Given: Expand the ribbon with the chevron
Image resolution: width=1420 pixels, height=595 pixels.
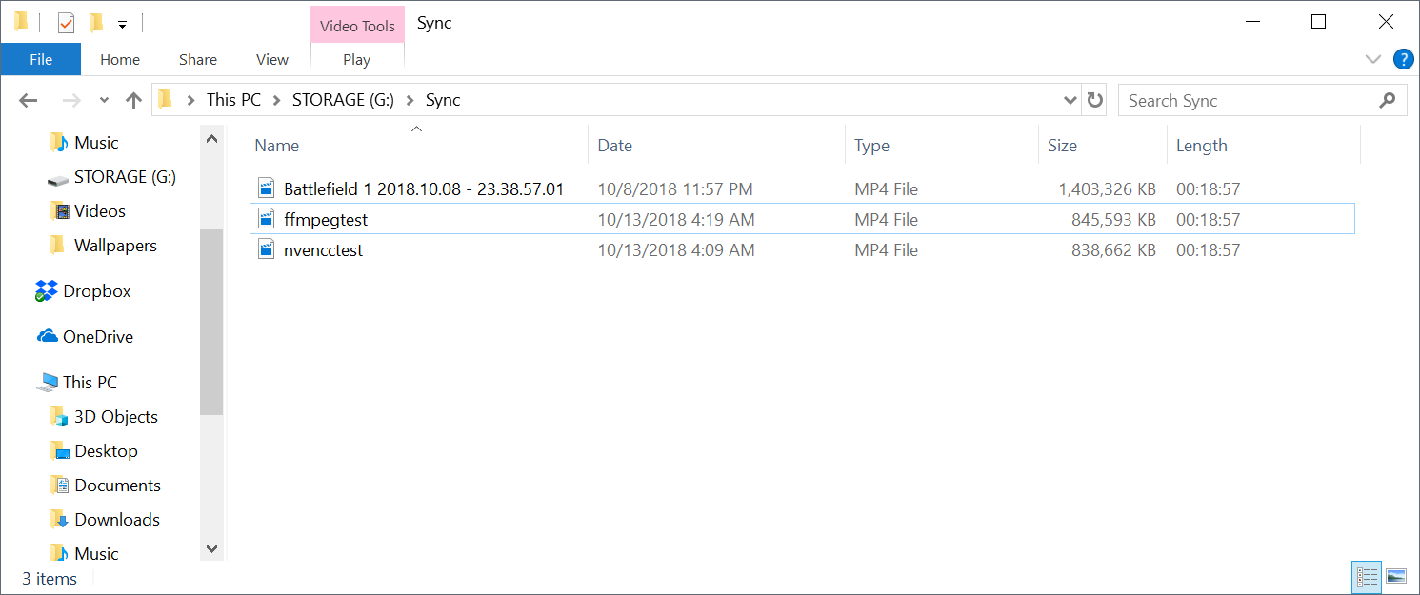Looking at the screenshot, I should (1372, 59).
